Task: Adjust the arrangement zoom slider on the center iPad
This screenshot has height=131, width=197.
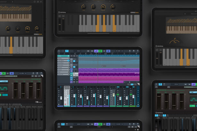Action: [130, 82]
